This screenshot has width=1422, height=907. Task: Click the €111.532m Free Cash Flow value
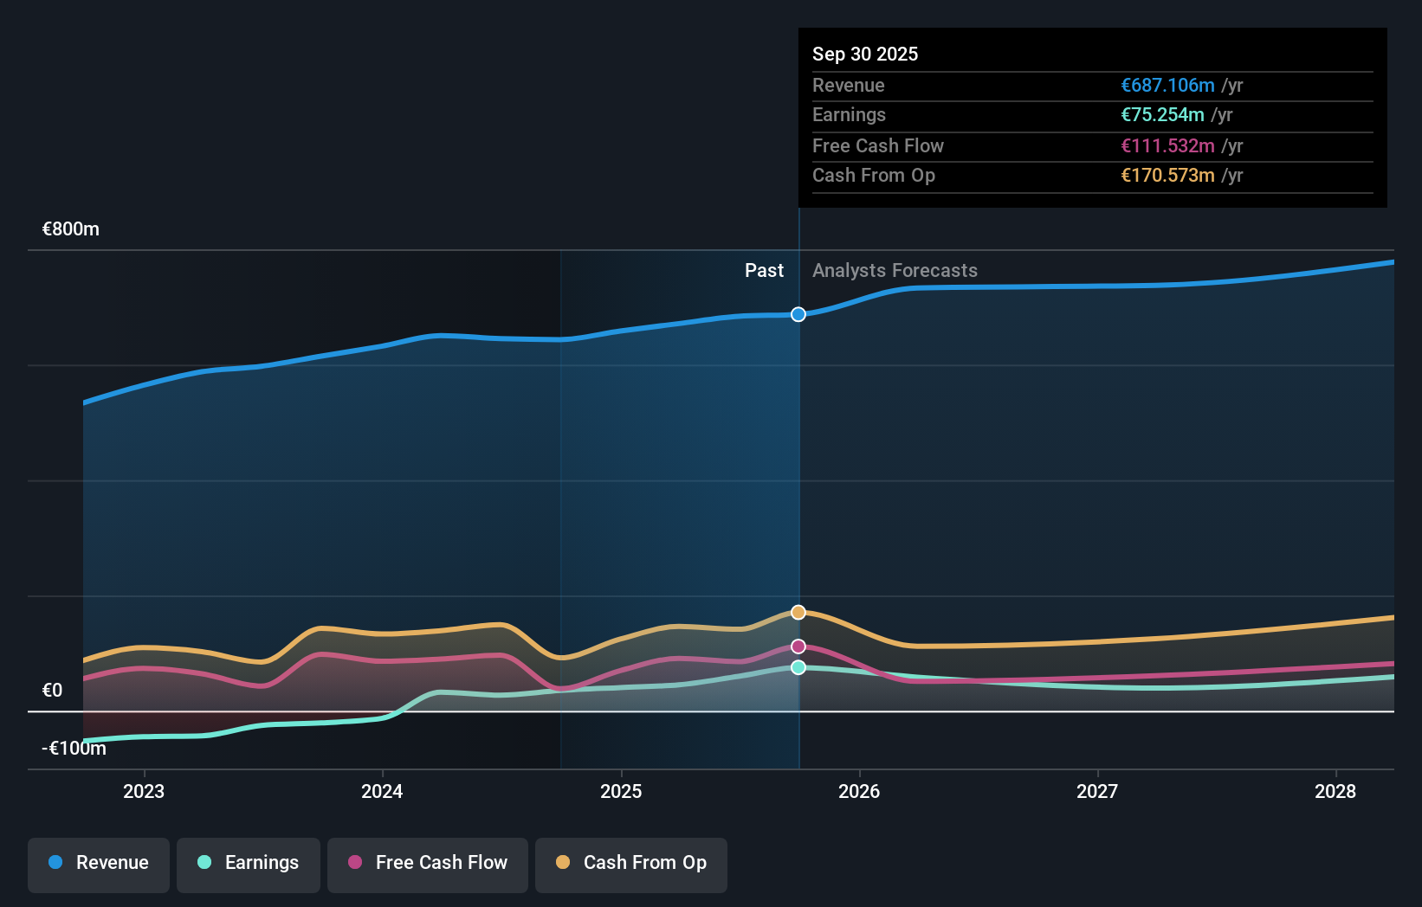[x=1166, y=145]
